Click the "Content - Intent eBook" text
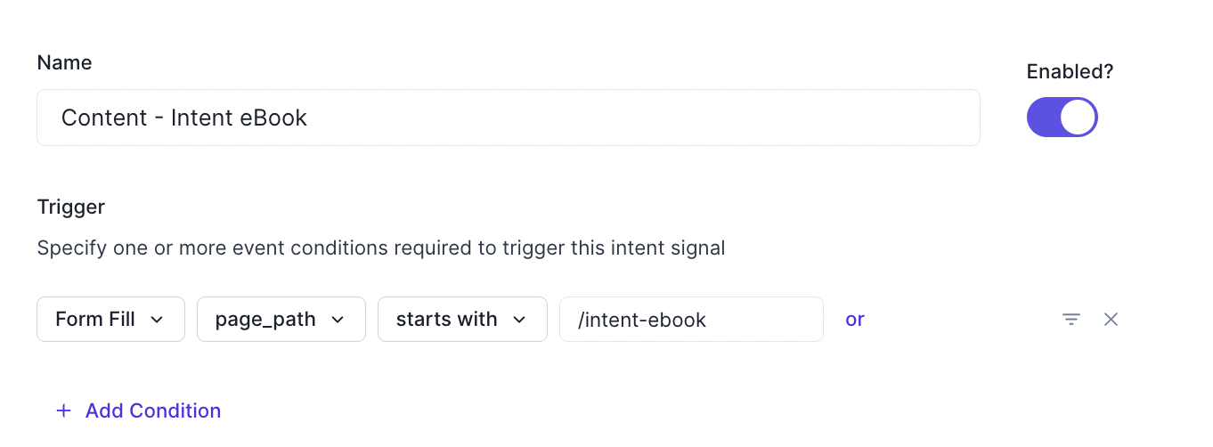The height and width of the screenshot is (447, 1213). tap(184, 118)
